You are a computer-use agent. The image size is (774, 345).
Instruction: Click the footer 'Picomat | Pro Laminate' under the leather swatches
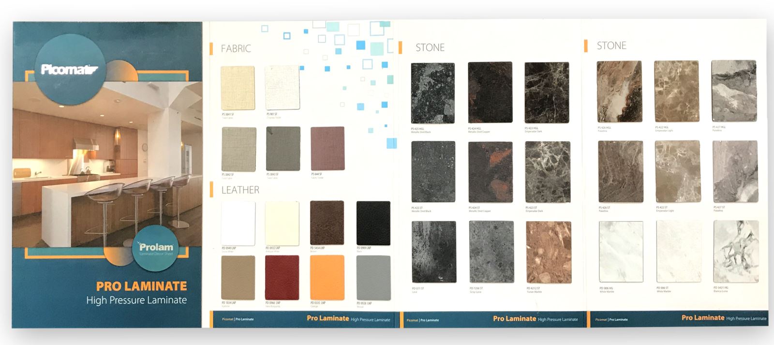[x=238, y=319]
